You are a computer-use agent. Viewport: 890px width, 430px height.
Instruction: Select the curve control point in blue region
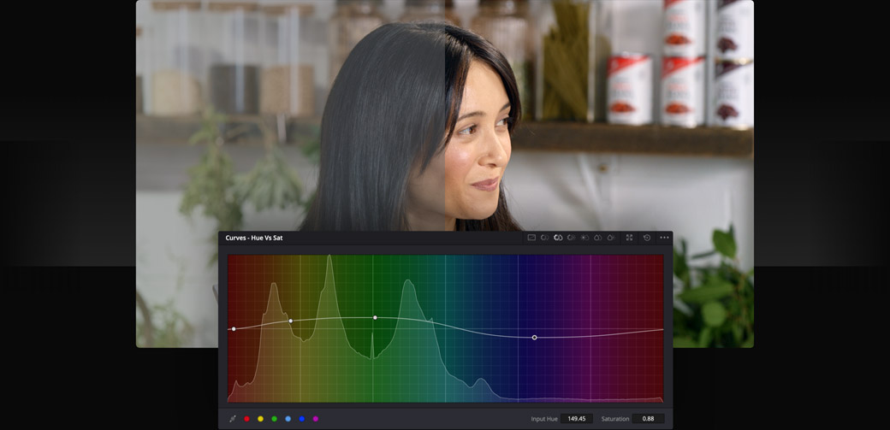535,338
